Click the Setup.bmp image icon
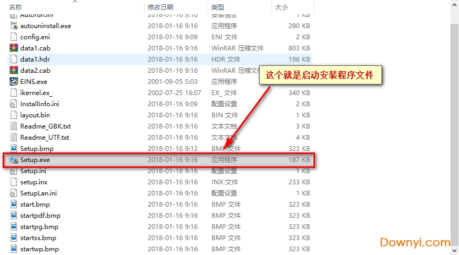This screenshot has width=459, height=255. pyautogui.click(x=14, y=148)
